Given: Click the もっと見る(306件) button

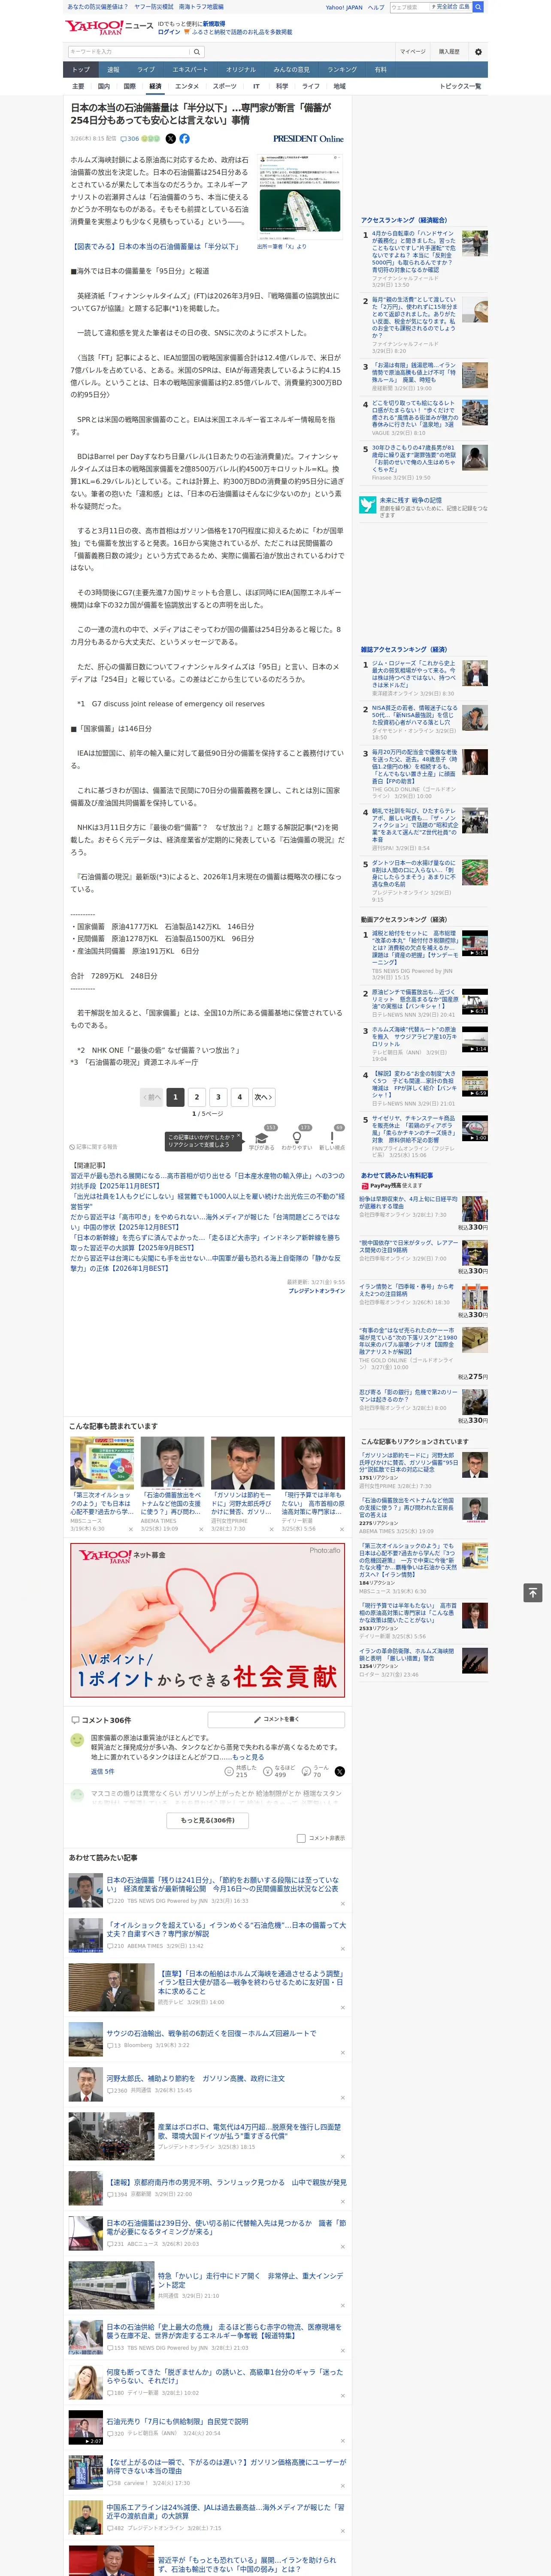Looking at the screenshot, I should (208, 1820).
